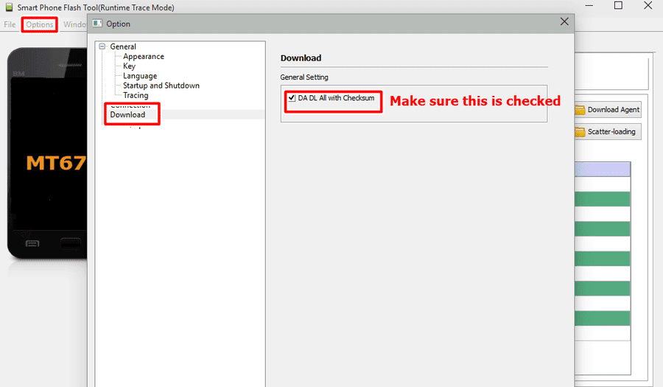Select Startup and Shutdown option
Image resolution: width=663 pixels, height=387 pixels.
point(161,86)
